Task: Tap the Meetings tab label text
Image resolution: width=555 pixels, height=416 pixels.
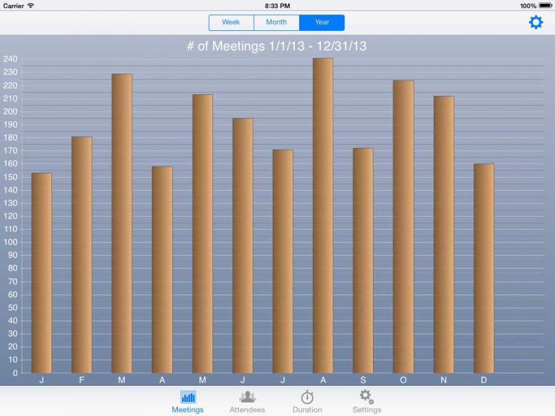Action: point(188,409)
